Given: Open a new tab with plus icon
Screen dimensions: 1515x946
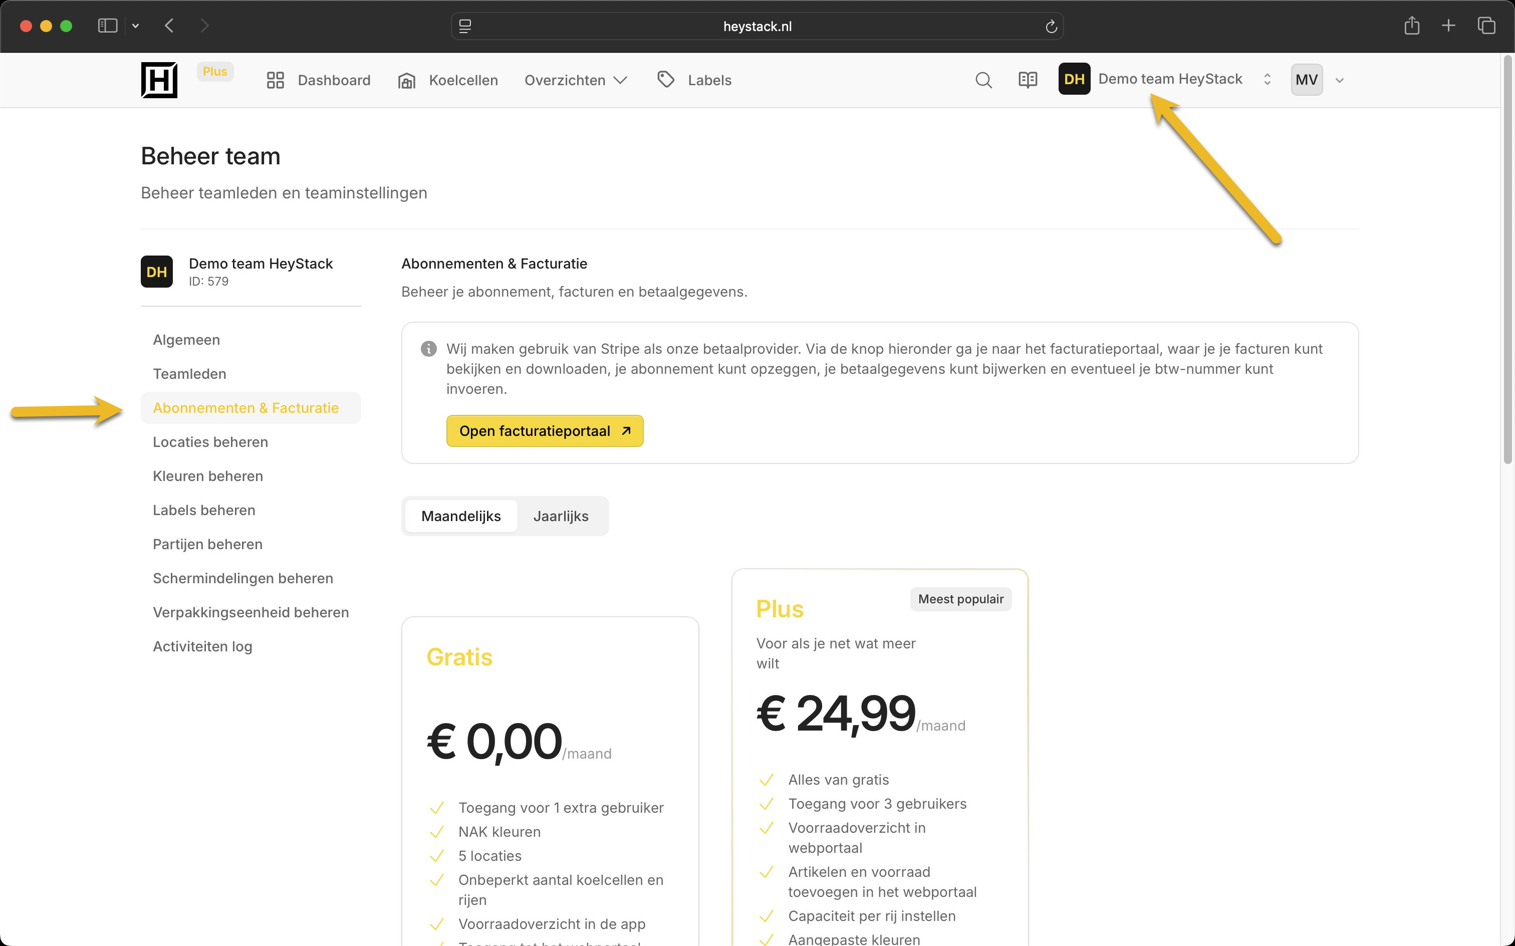Looking at the screenshot, I should (x=1448, y=26).
